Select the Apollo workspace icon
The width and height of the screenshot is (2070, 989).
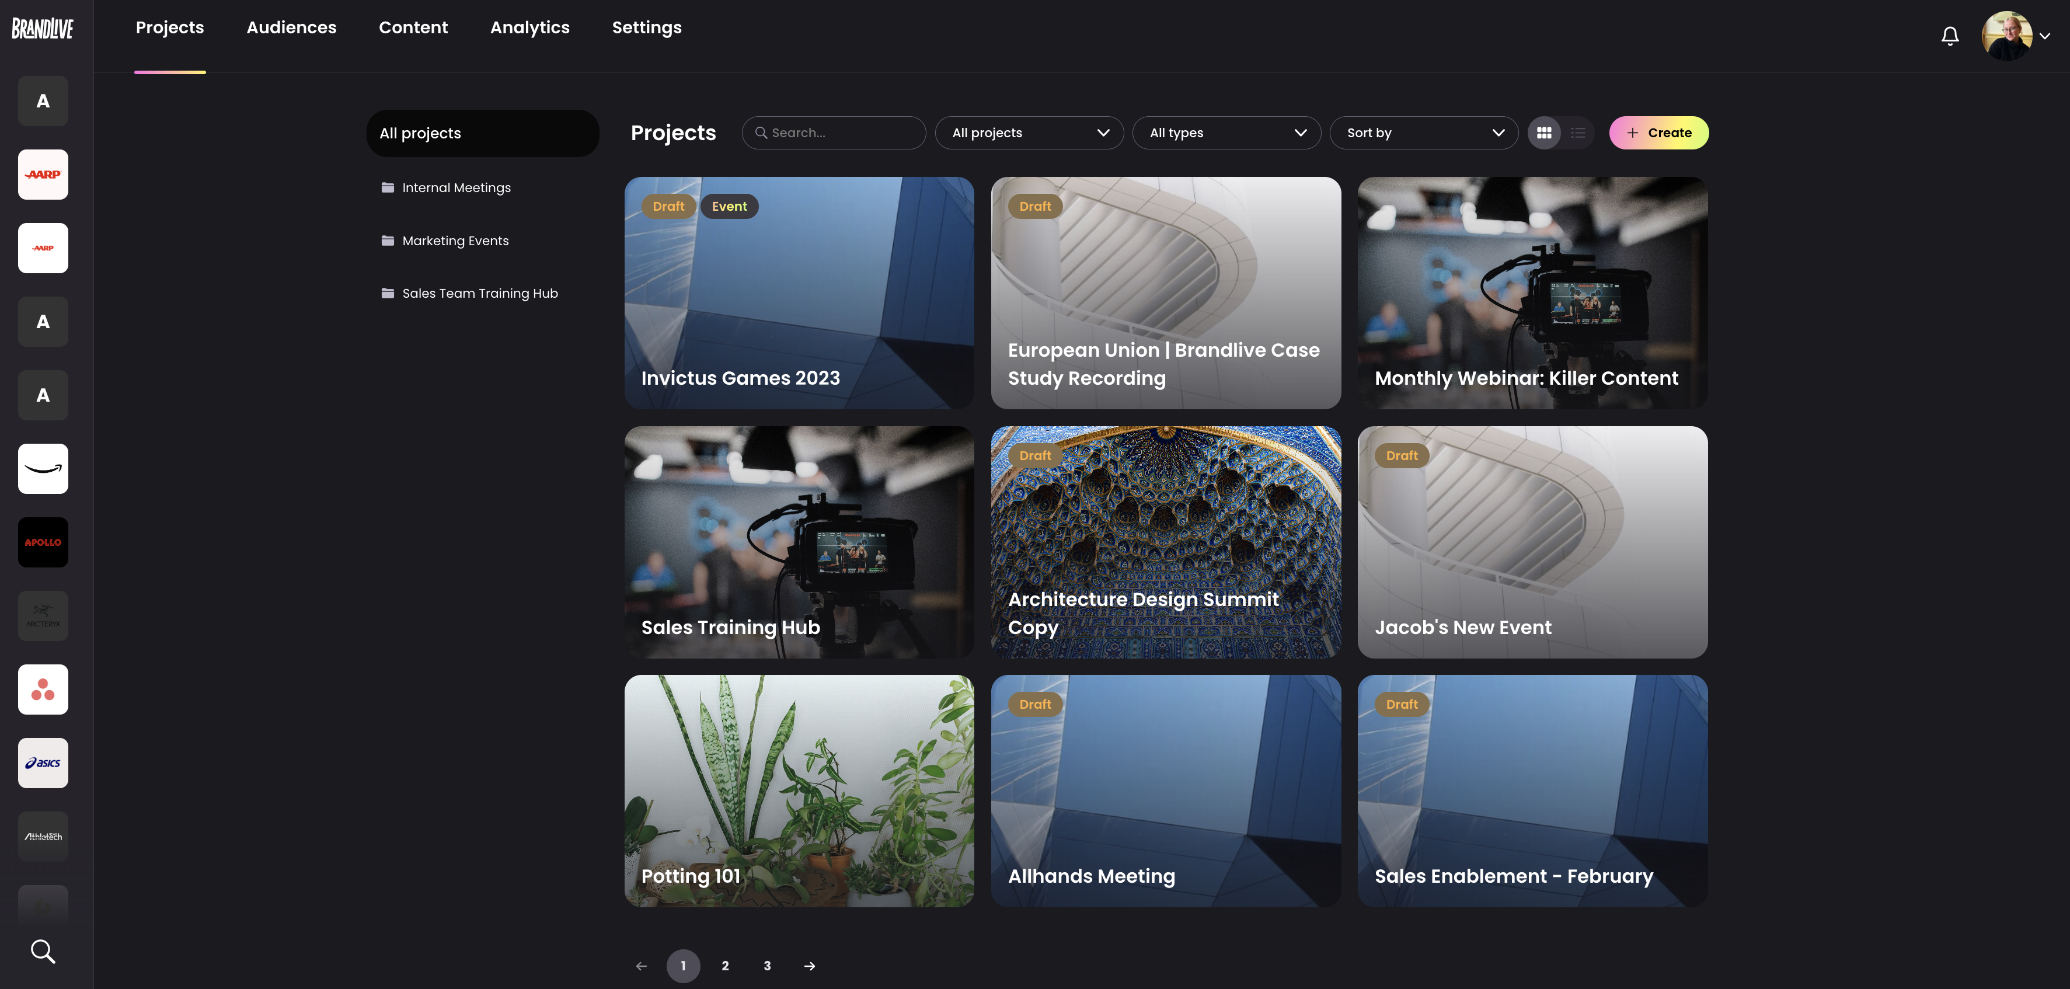click(x=43, y=542)
